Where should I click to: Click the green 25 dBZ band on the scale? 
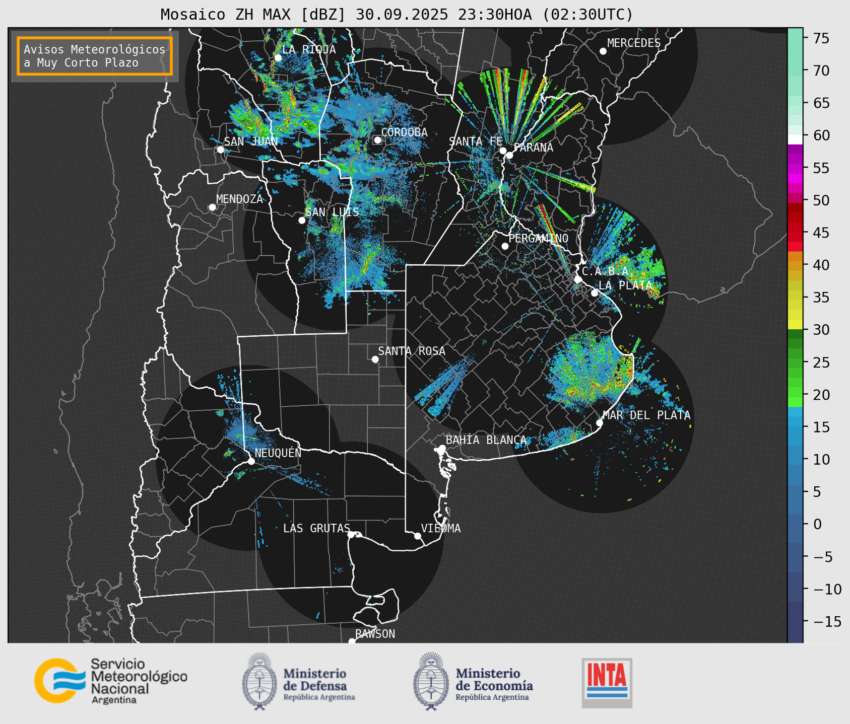(x=795, y=363)
